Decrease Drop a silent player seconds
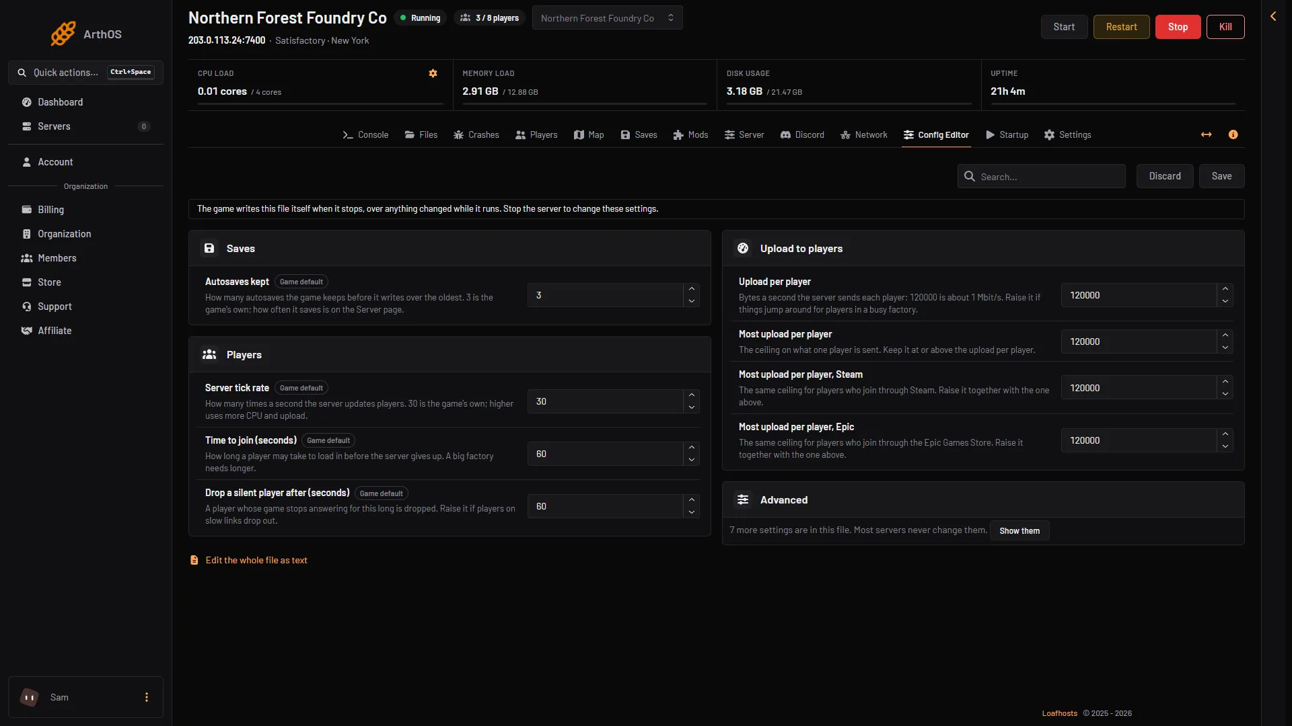The height and width of the screenshot is (726, 1292). [691, 512]
